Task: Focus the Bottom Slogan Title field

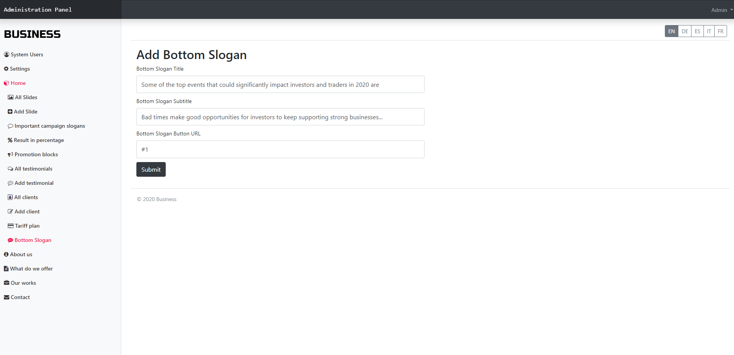Action: pos(280,85)
